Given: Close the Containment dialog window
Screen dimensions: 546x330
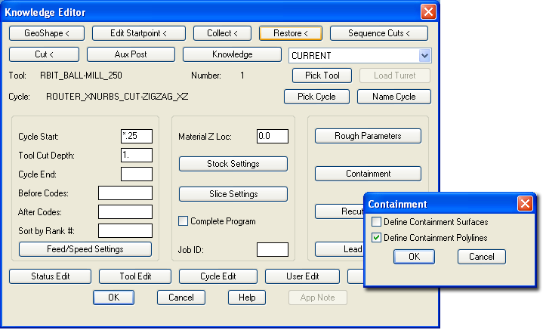Looking at the screenshot, I should click(x=525, y=204).
